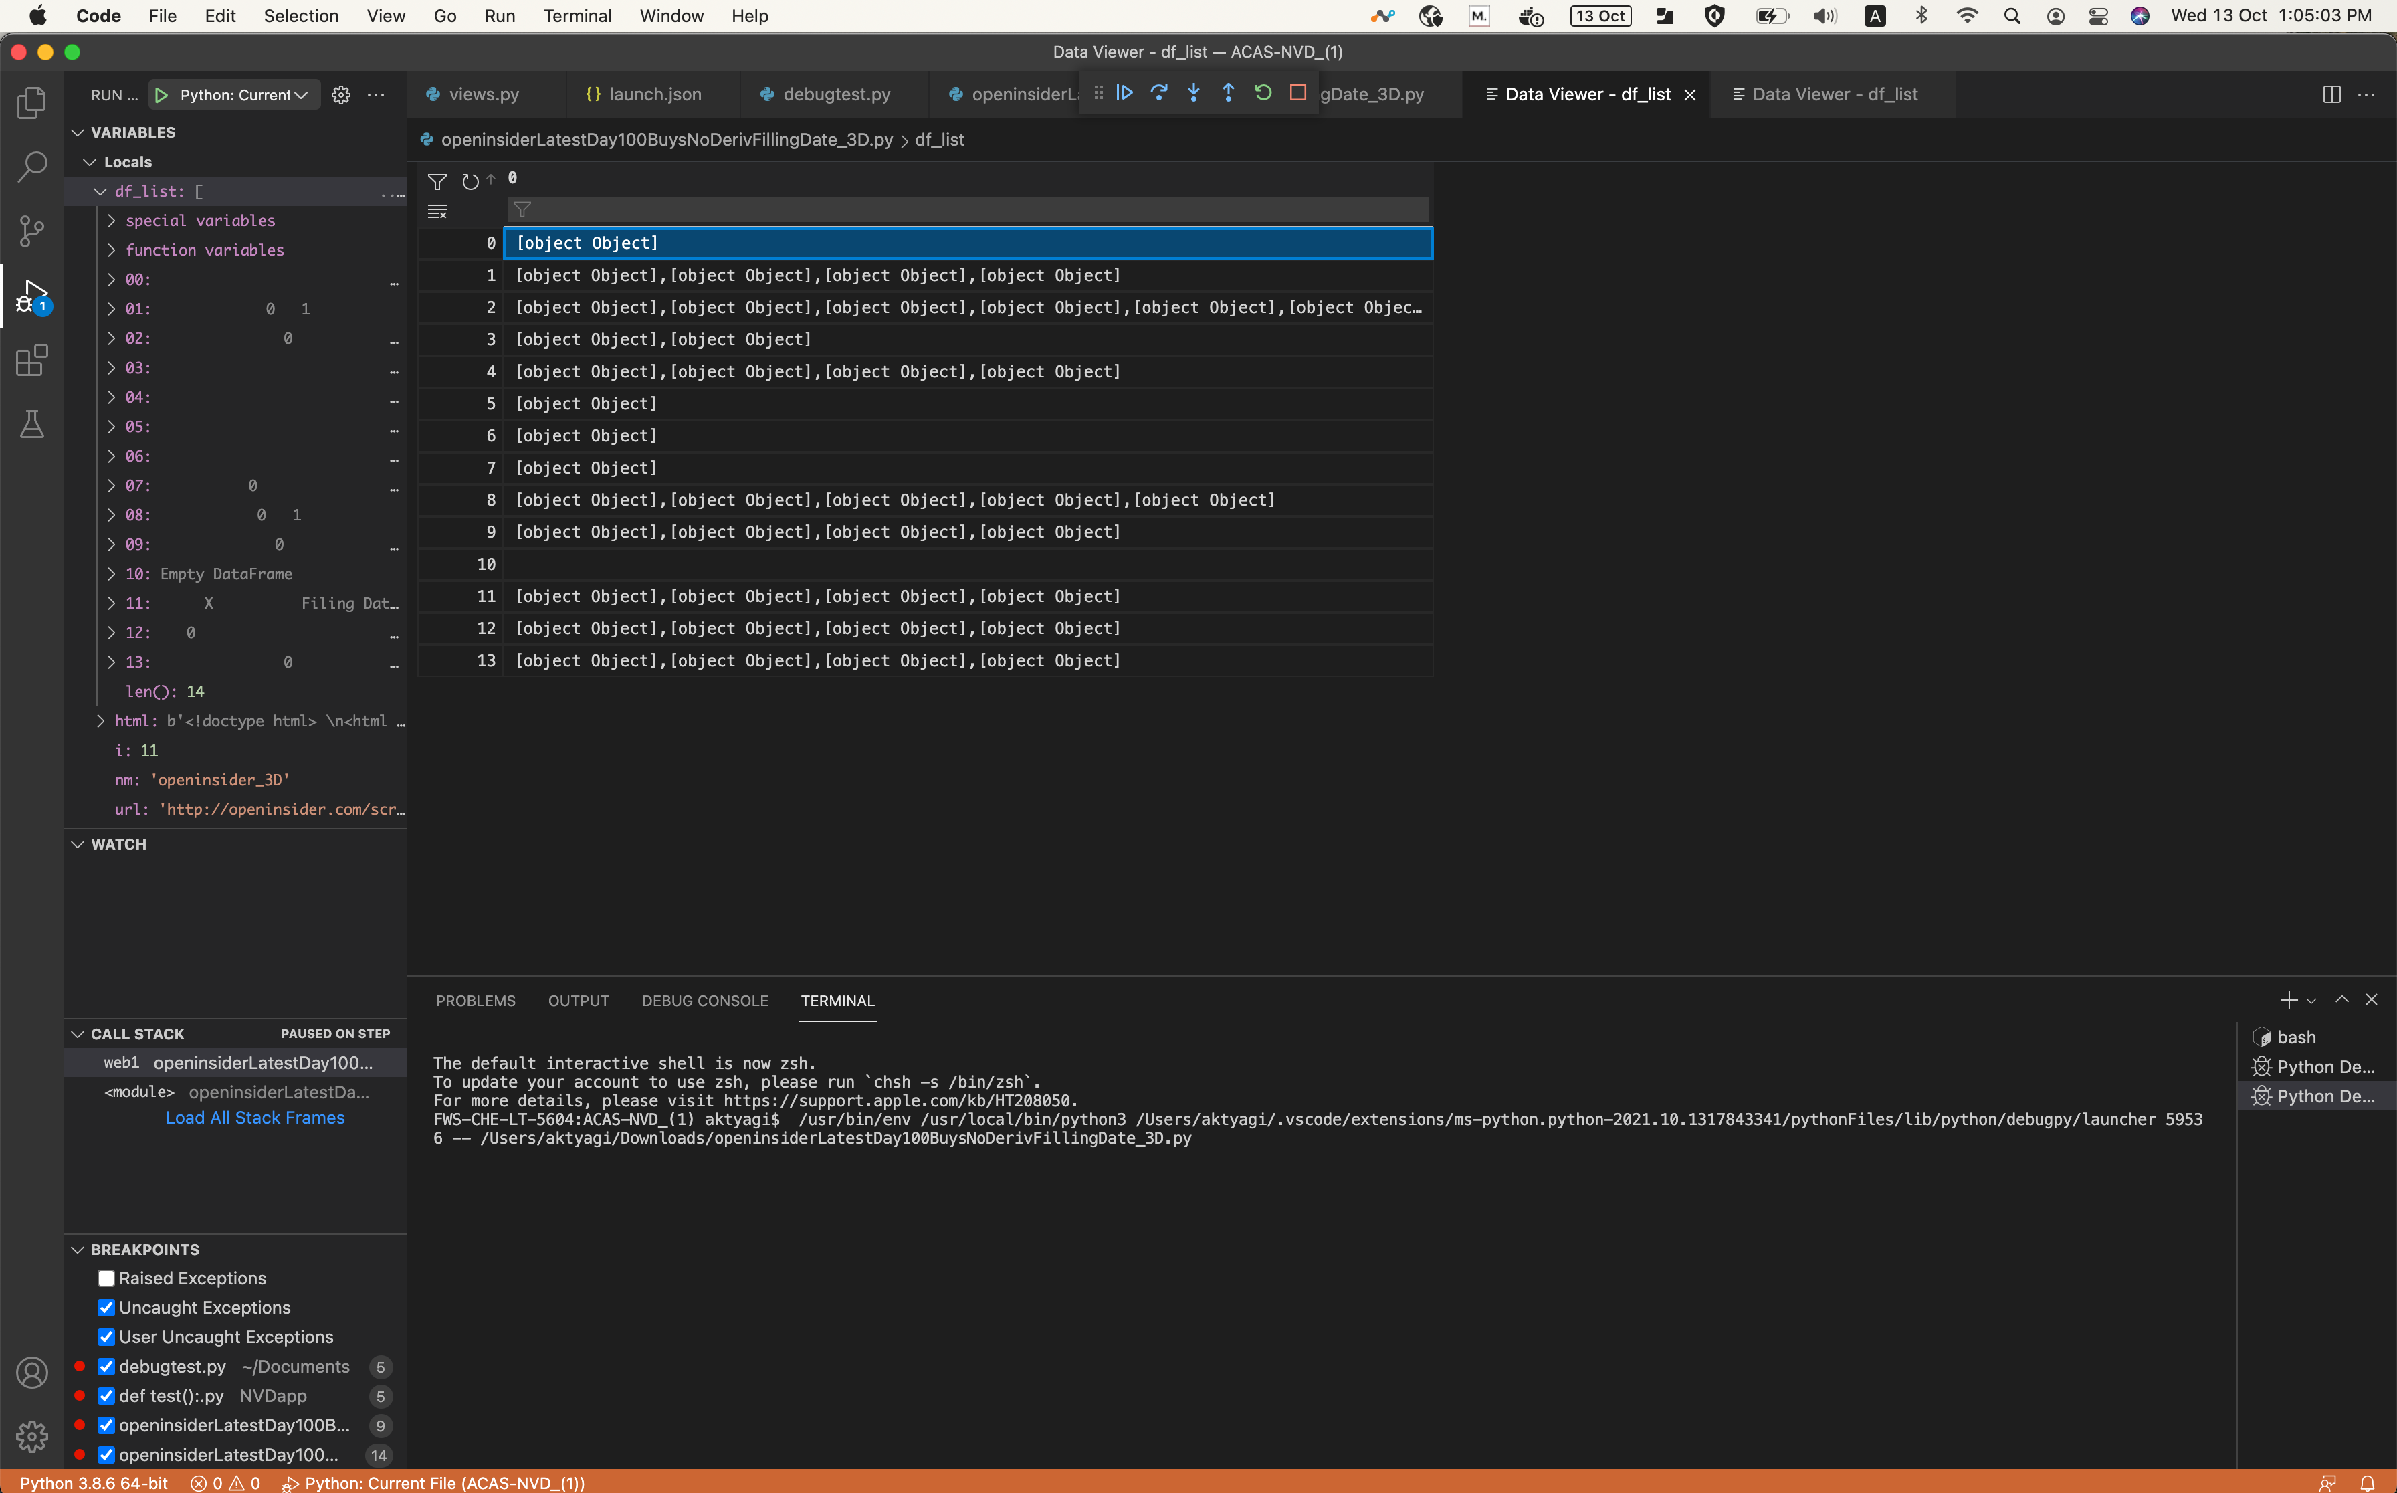Select the Step Over debug icon
The image size is (2397, 1493).
[x=1159, y=93]
